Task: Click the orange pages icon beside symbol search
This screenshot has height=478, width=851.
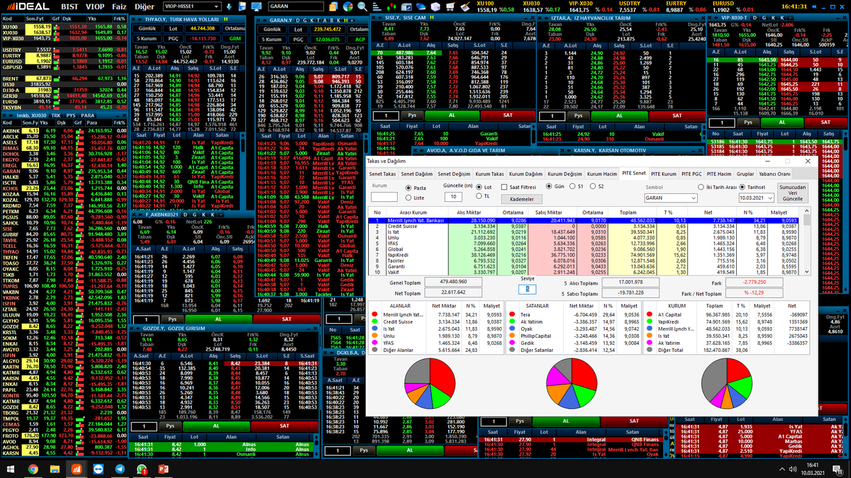Action: coord(333,6)
